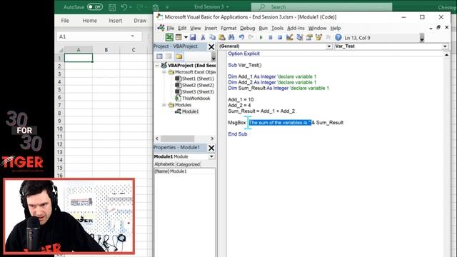Open Excel Draw ribbon tab
This screenshot has width=457, height=257.
coord(140,21)
